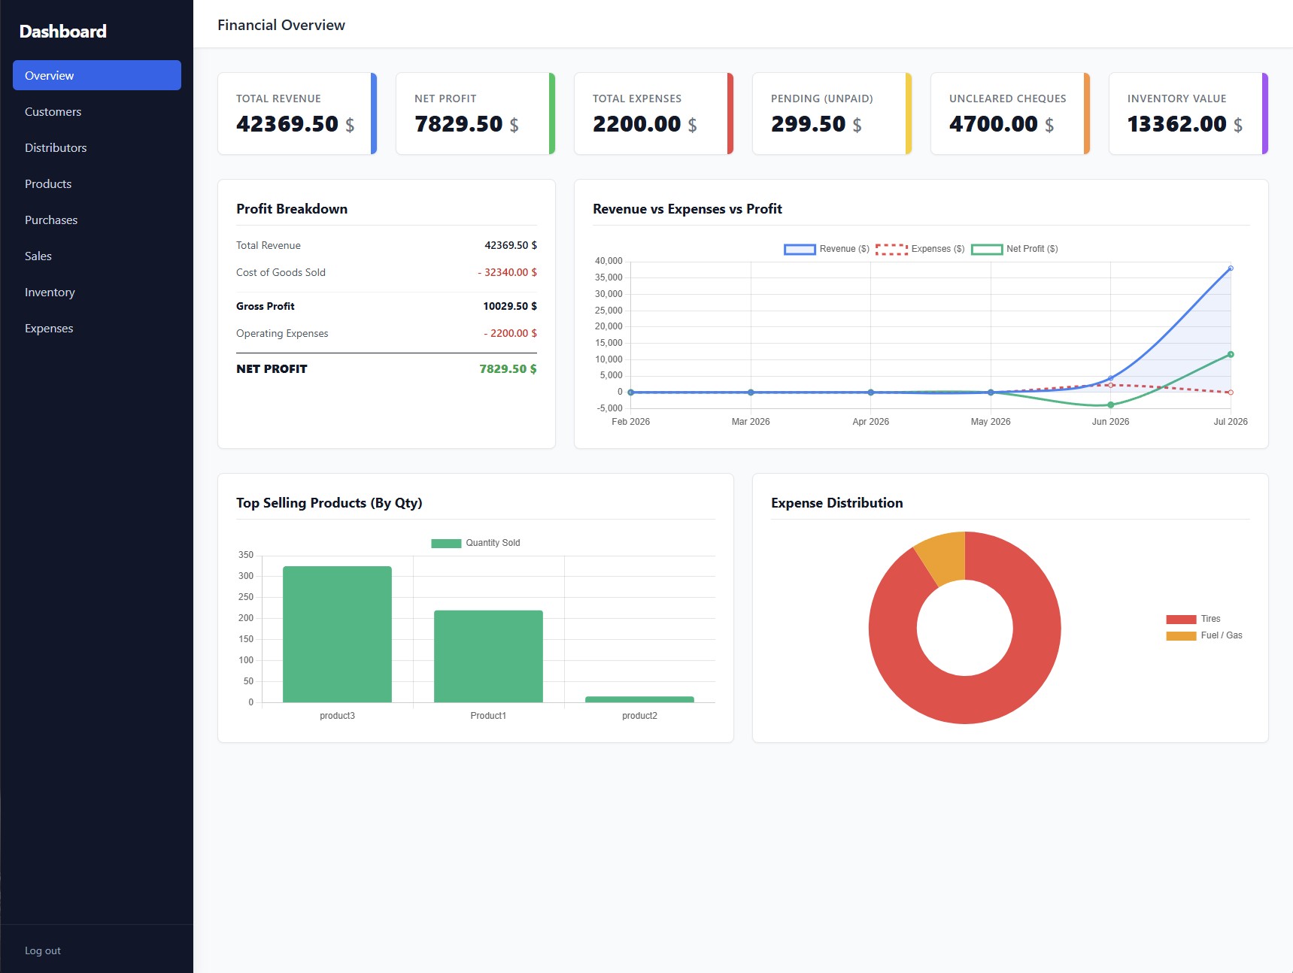Click the Net Profit summary card
Image resolution: width=1293 pixels, height=973 pixels.
(x=475, y=114)
